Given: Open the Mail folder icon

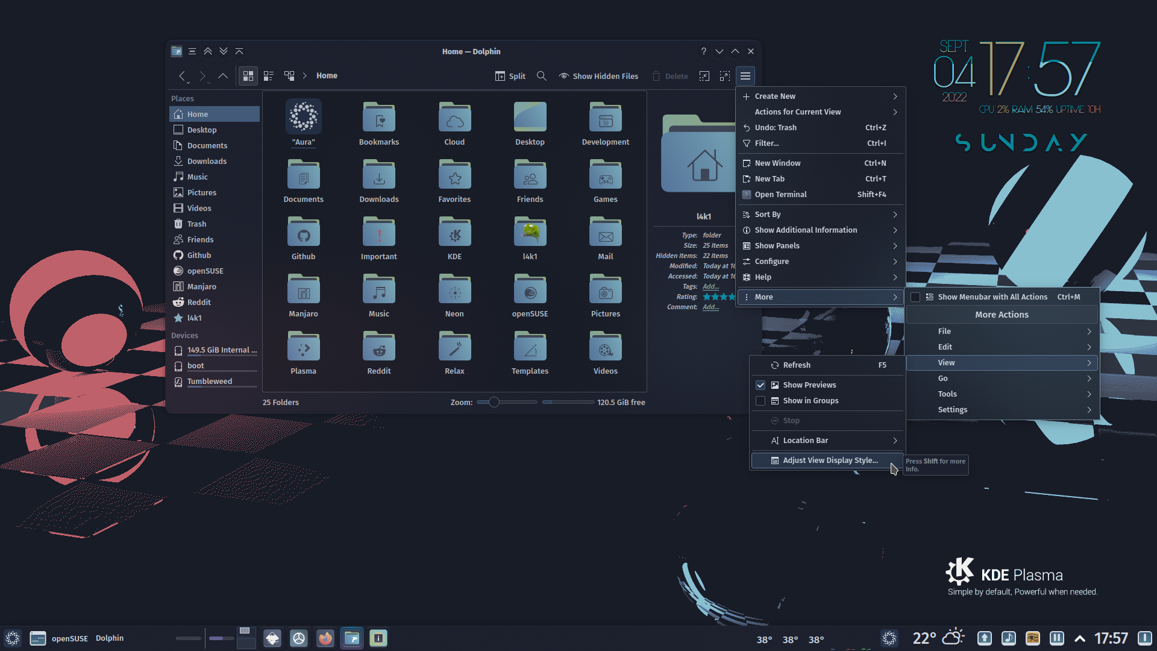Looking at the screenshot, I should (x=606, y=233).
